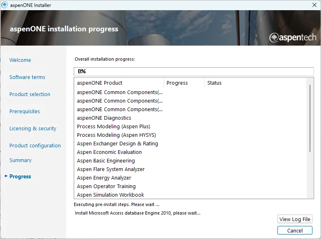Click the aspenONE Installer title bar icon
Image resolution: width=321 pixels, height=239 pixels.
coord(5,5)
